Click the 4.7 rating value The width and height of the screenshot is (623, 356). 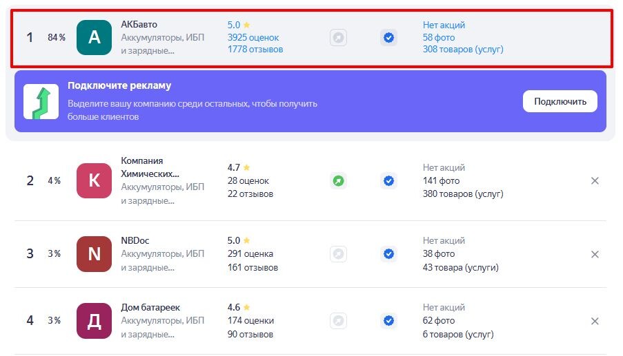coord(234,167)
